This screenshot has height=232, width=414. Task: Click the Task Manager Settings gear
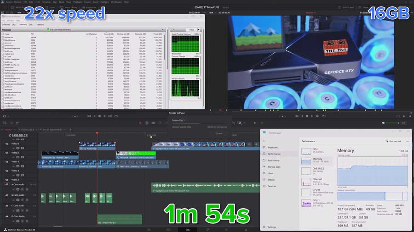click(272, 227)
